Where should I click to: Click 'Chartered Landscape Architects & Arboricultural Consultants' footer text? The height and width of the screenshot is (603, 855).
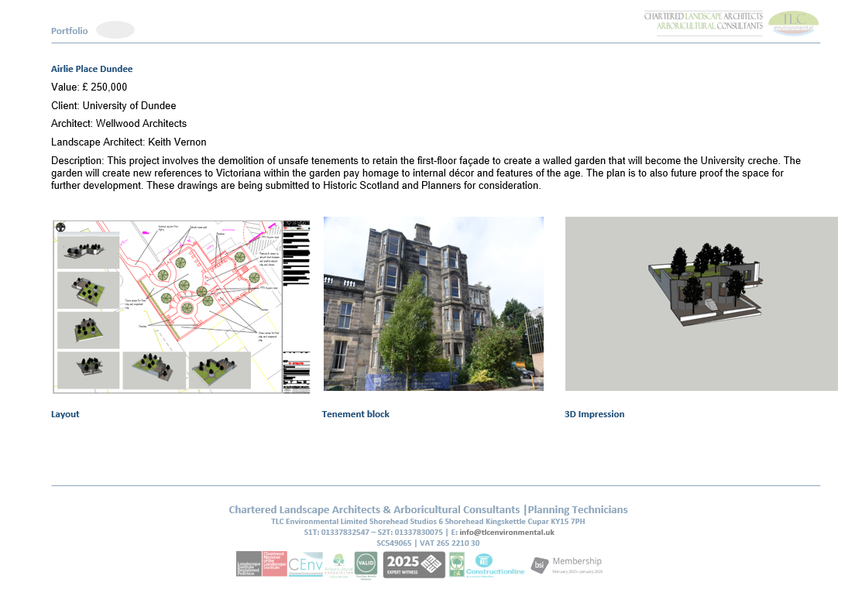pyautogui.click(x=374, y=510)
